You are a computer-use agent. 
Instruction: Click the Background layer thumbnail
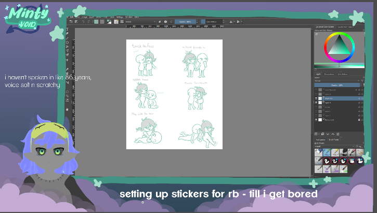tap(320, 120)
